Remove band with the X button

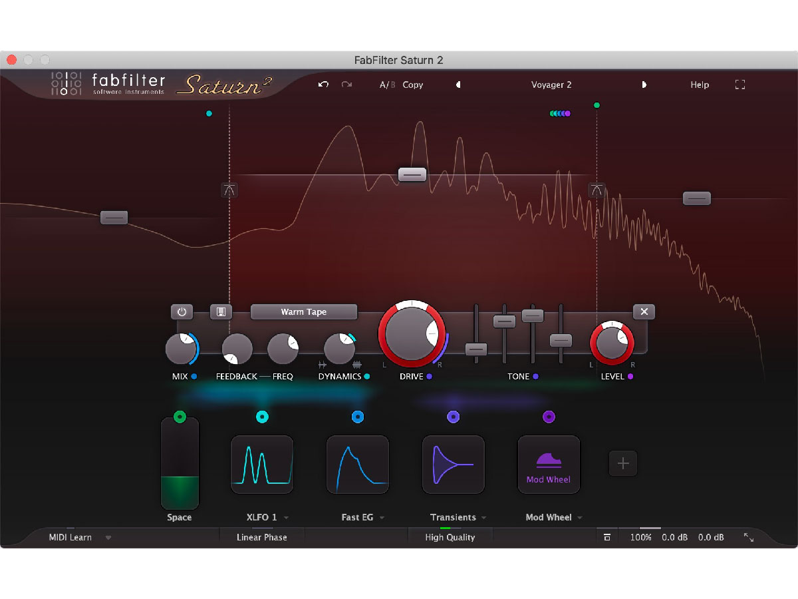[x=644, y=311]
